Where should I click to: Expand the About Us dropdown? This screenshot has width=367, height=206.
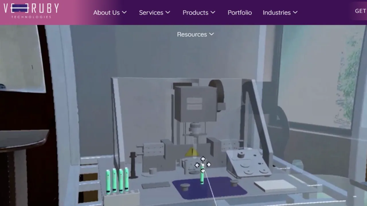pyautogui.click(x=124, y=12)
